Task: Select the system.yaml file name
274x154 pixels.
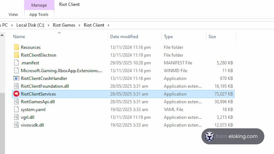Action: click(33, 109)
